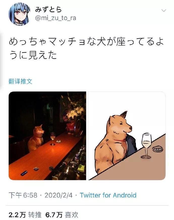This screenshot has width=174, height=220.
Task: Click the display name みずとら
Action: click(x=48, y=9)
